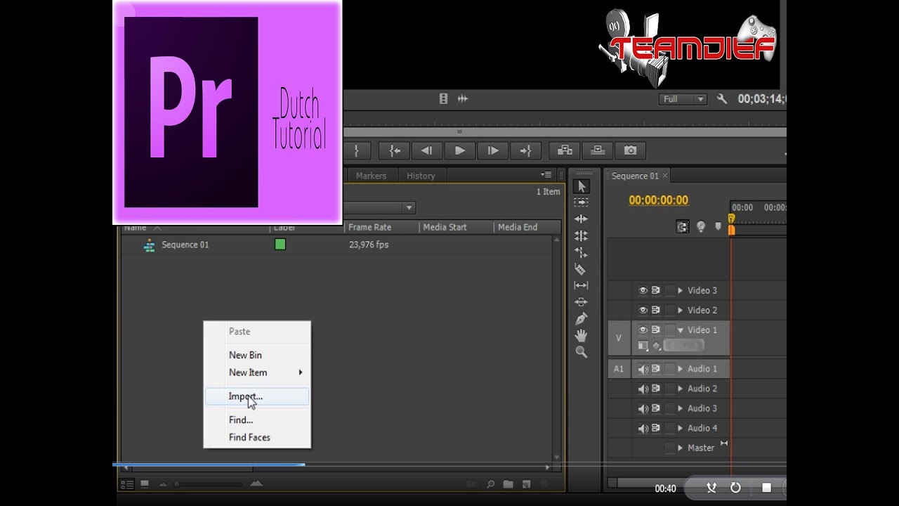Select the Slip tool
Image resolution: width=899 pixels, height=506 pixels.
[581, 285]
